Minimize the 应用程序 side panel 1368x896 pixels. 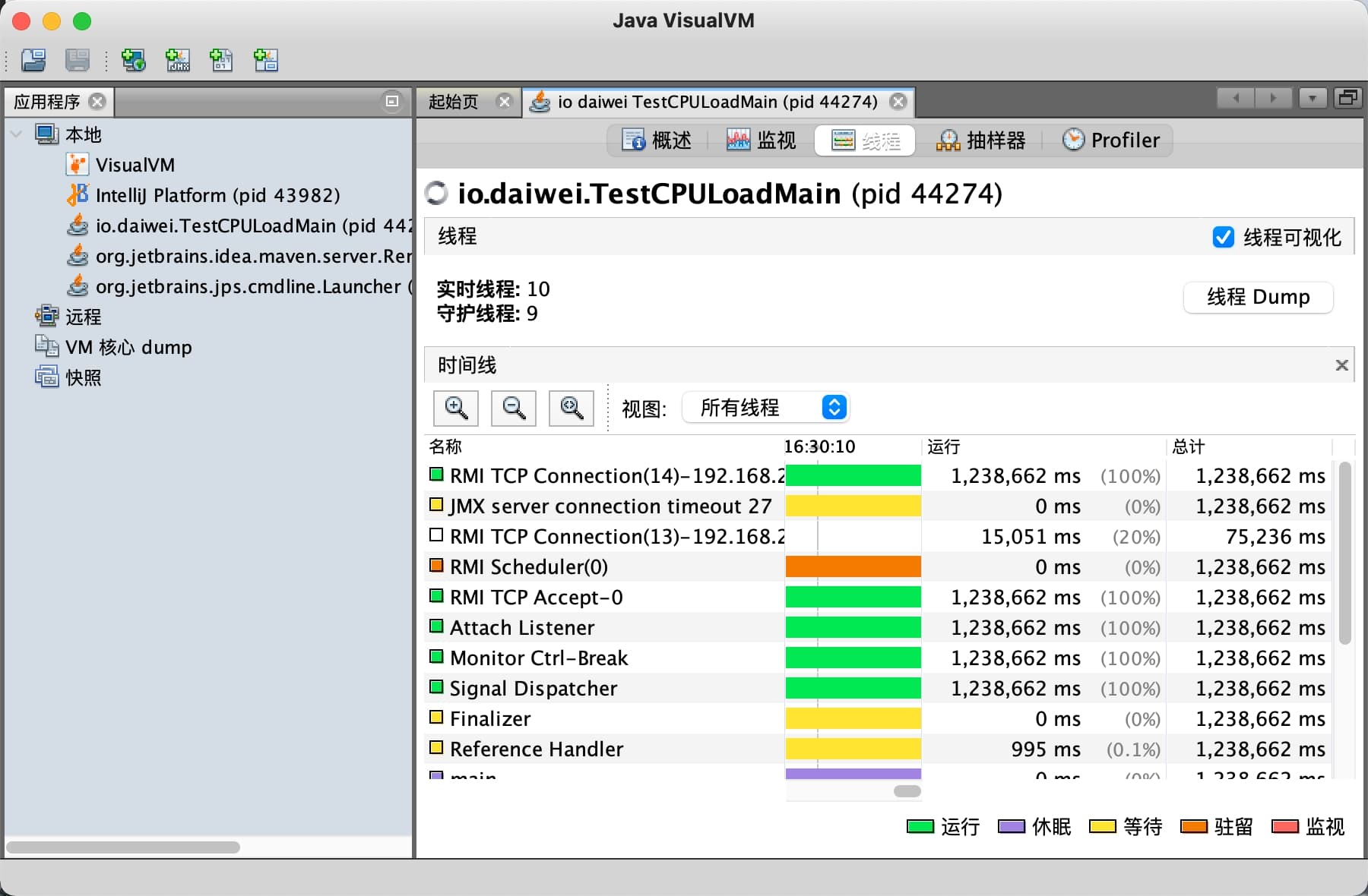click(392, 101)
